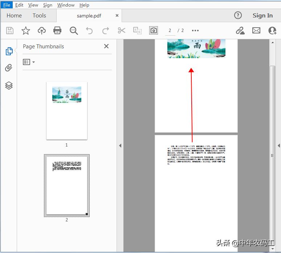The image size is (281, 253).
Task: Select the page 1 thumbnail
Action: click(67, 111)
